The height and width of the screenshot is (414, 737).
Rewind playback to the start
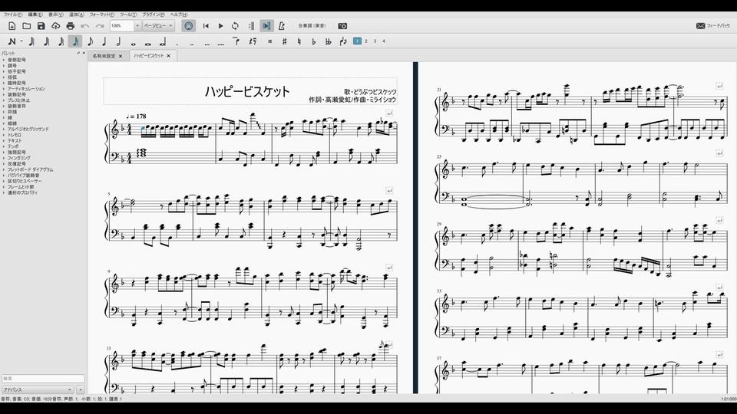click(206, 26)
